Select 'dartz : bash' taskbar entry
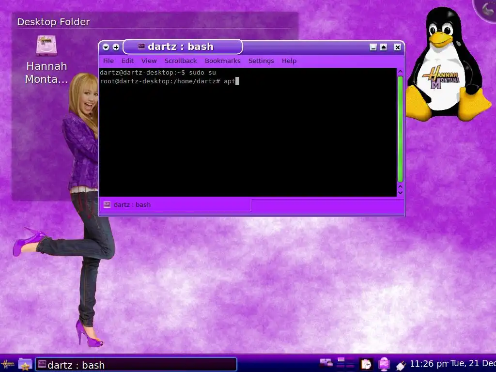This screenshot has height=372, width=496. [136, 365]
